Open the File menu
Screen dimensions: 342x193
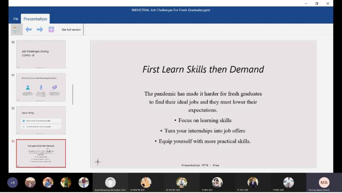point(16,19)
